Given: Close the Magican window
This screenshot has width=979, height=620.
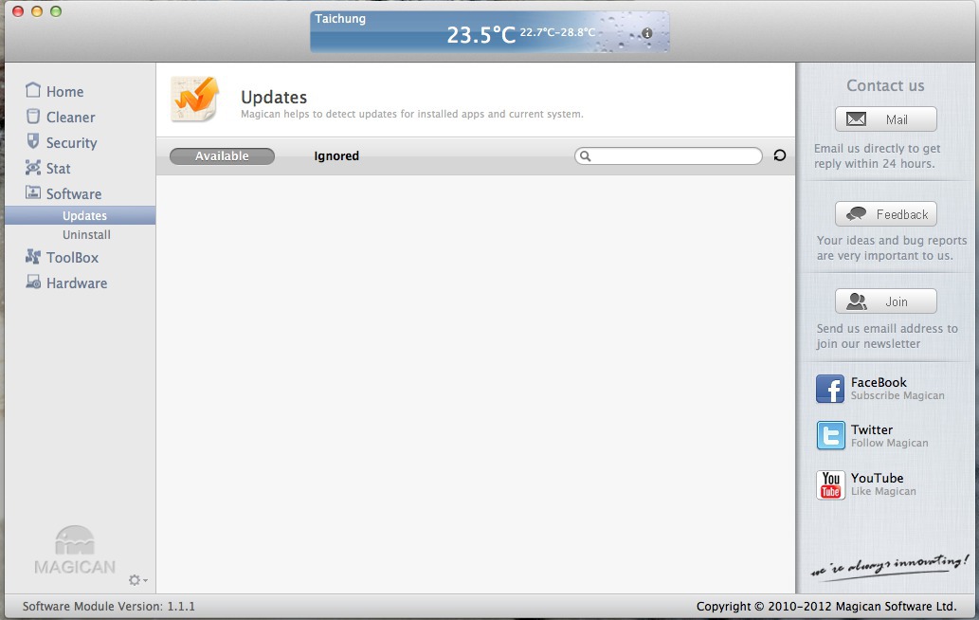Looking at the screenshot, I should [x=18, y=11].
